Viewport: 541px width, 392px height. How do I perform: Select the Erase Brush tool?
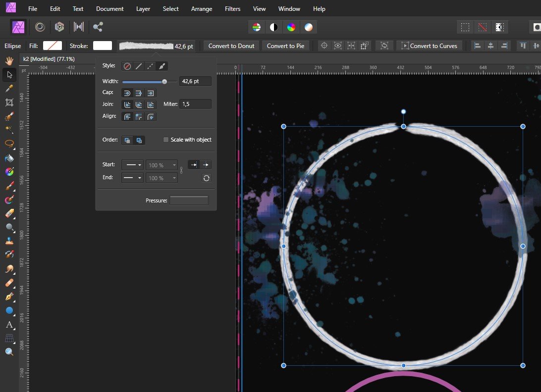pyautogui.click(x=9, y=213)
